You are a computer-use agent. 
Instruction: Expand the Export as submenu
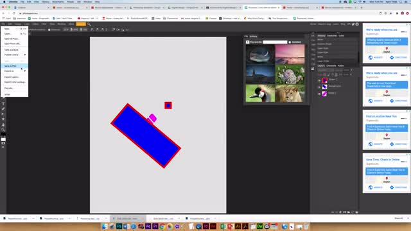[14, 71]
